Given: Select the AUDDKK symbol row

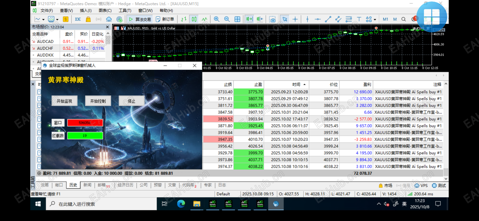Looking at the screenshot, I should (x=68, y=55).
